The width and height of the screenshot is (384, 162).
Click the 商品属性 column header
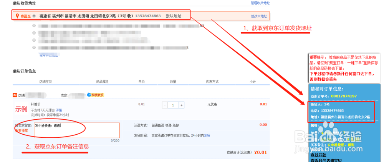point(103,82)
